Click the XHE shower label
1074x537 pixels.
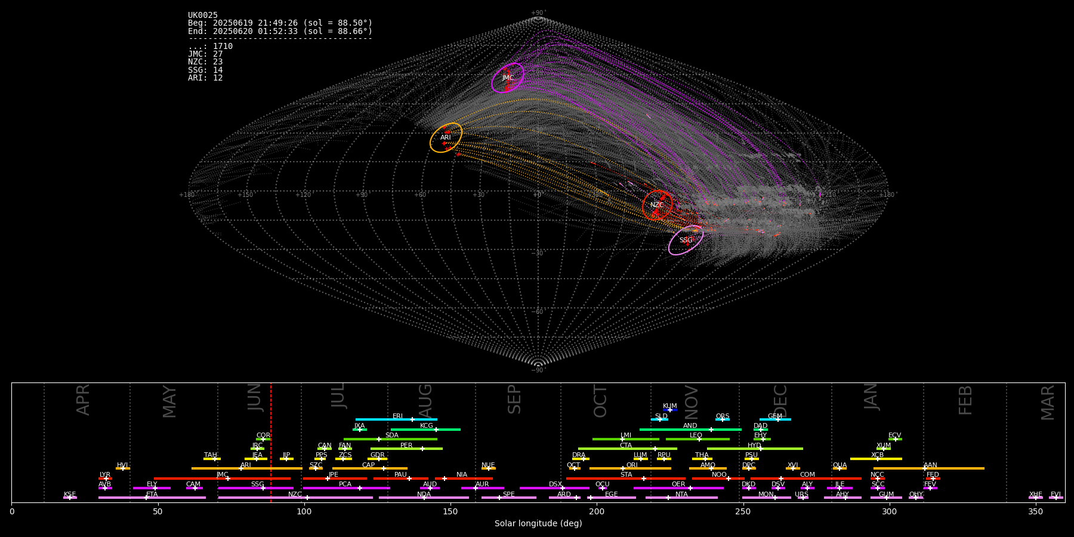click(1036, 495)
